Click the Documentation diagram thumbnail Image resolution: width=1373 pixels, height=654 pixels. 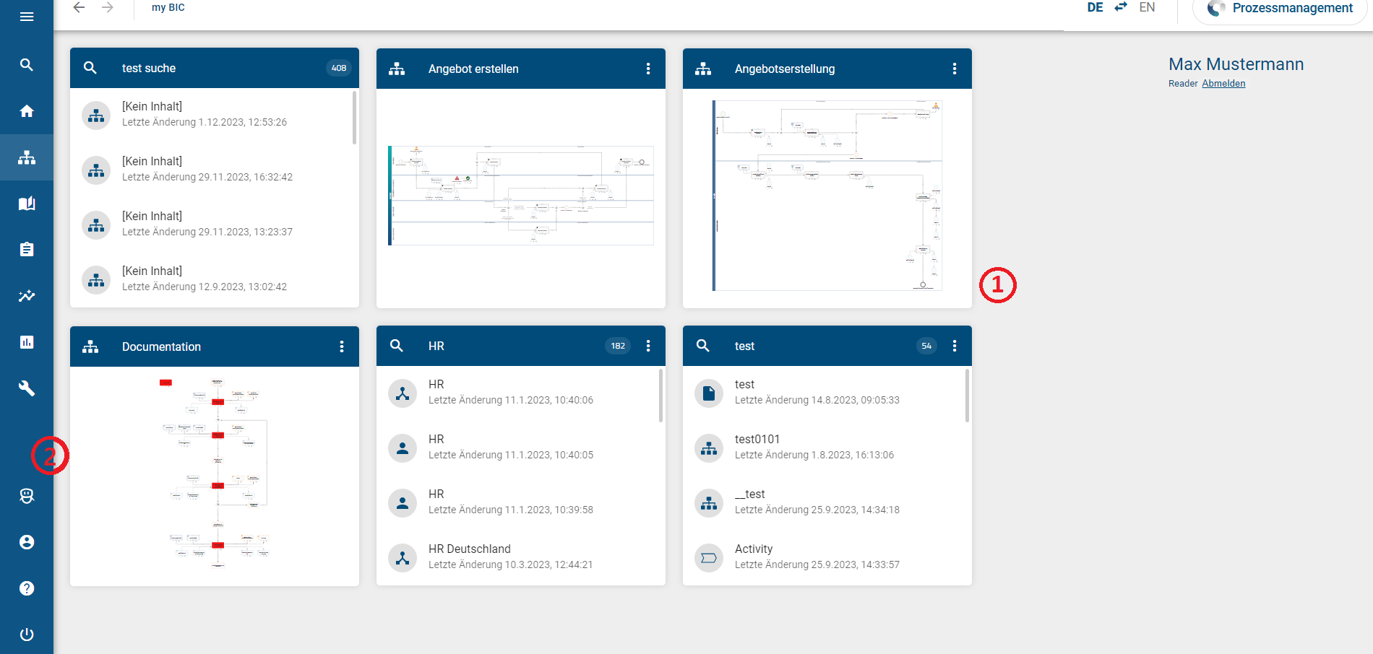pos(215,473)
